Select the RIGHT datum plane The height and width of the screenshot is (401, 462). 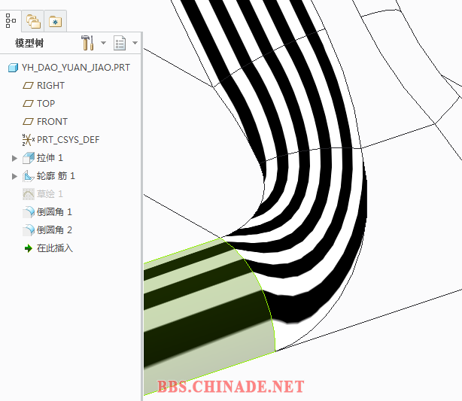(x=50, y=86)
